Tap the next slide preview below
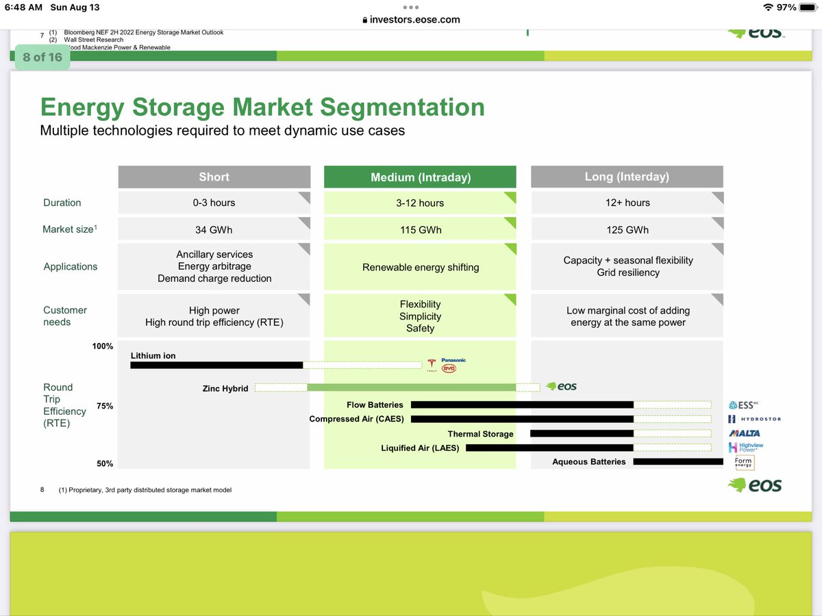This screenshot has height=616, width=822. 411,574
